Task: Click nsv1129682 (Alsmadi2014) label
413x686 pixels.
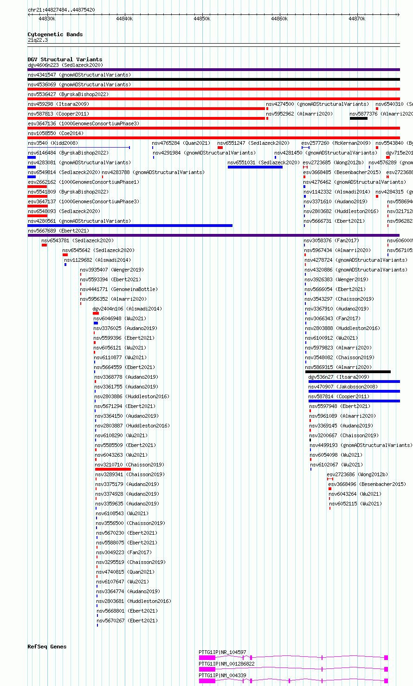Action: tap(97, 260)
